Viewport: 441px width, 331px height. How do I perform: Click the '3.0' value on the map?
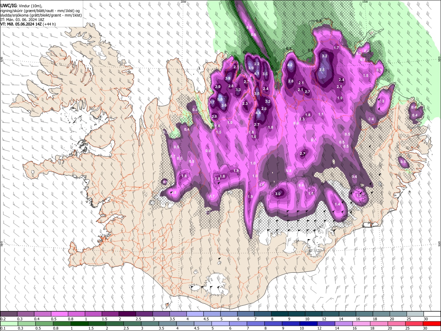click(278, 194)
